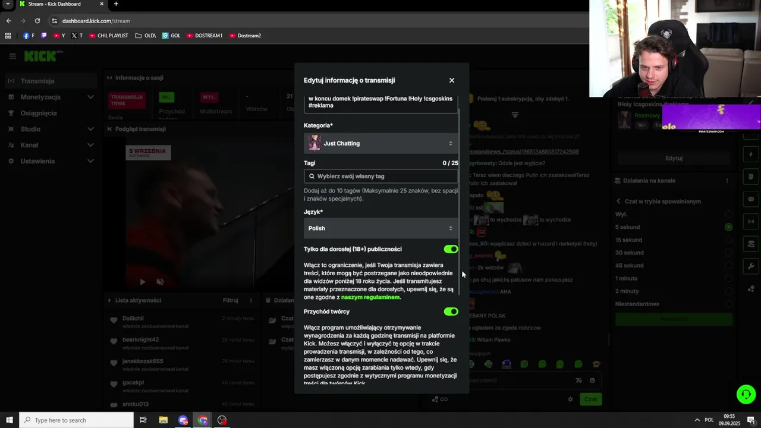Click the heart icon beside Dailichil

114,320
